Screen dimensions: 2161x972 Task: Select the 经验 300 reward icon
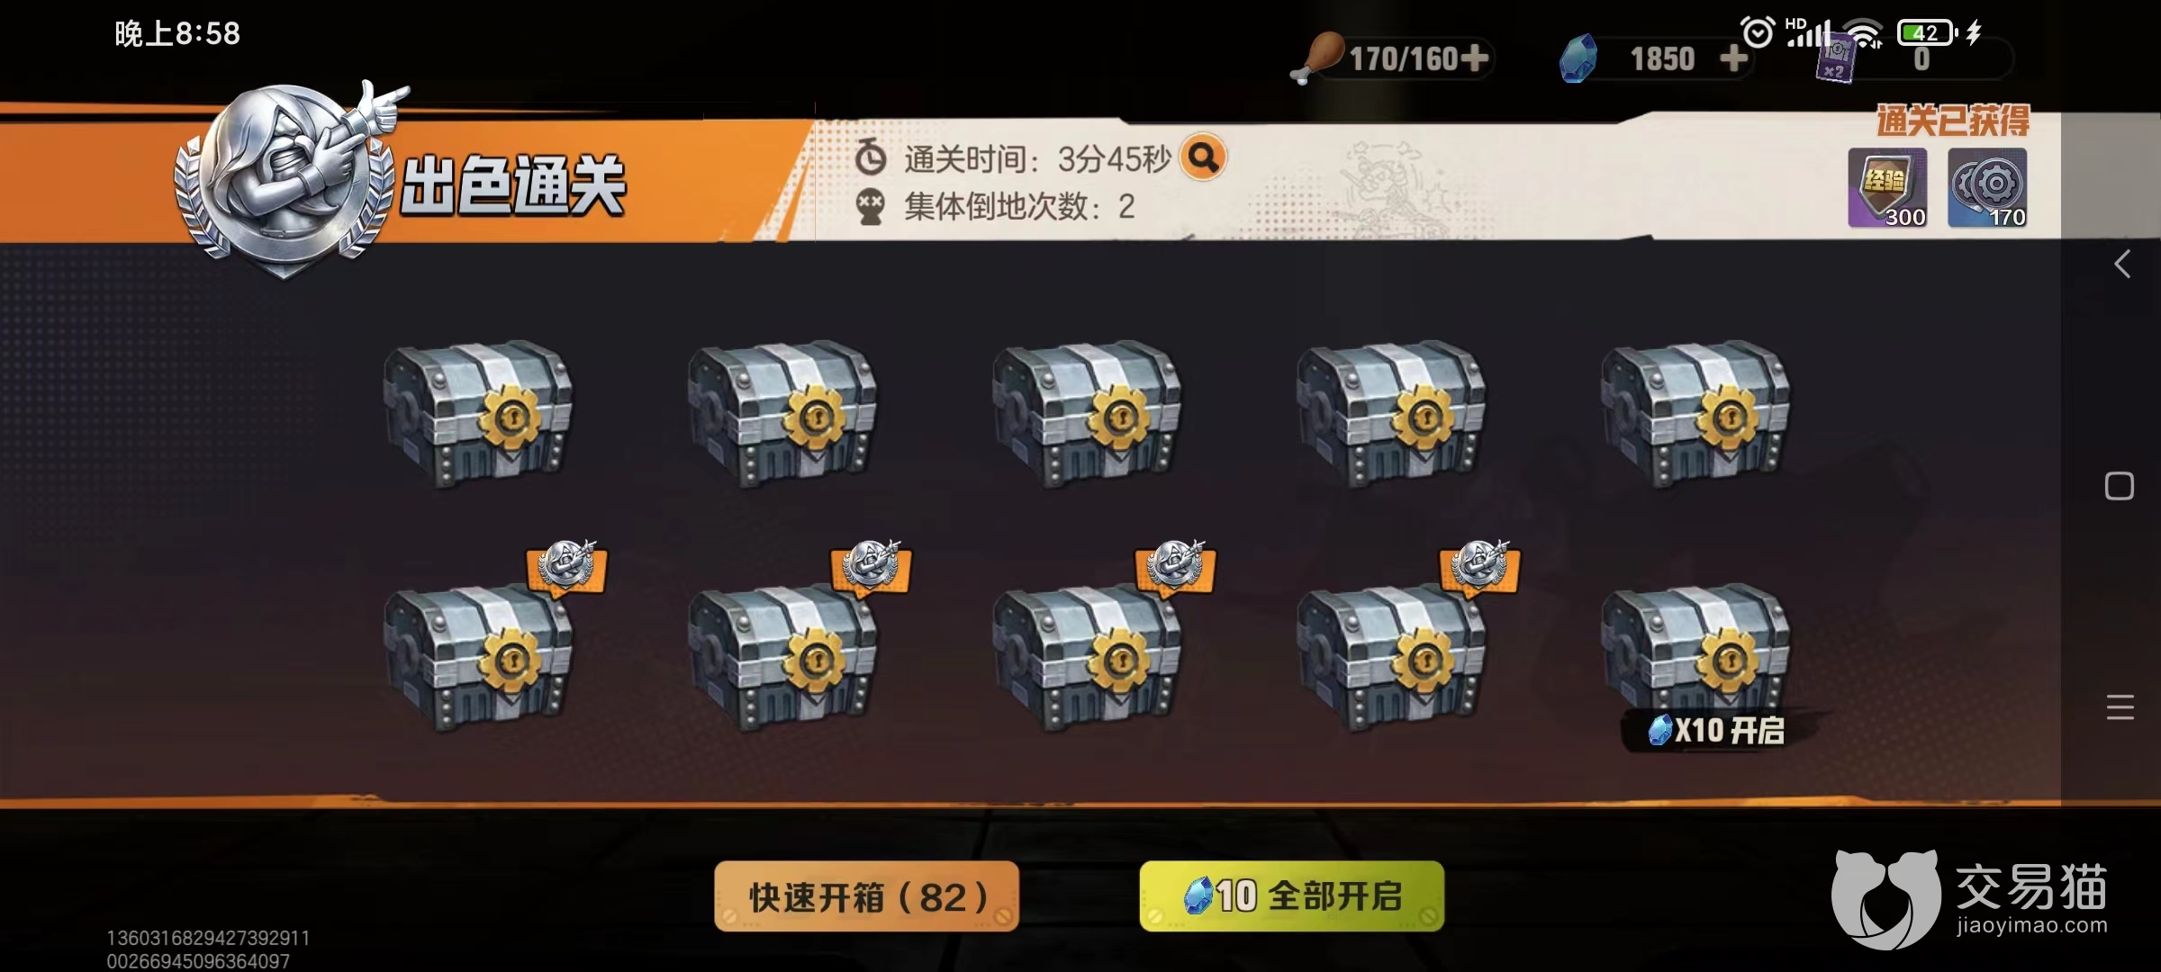1888,187
